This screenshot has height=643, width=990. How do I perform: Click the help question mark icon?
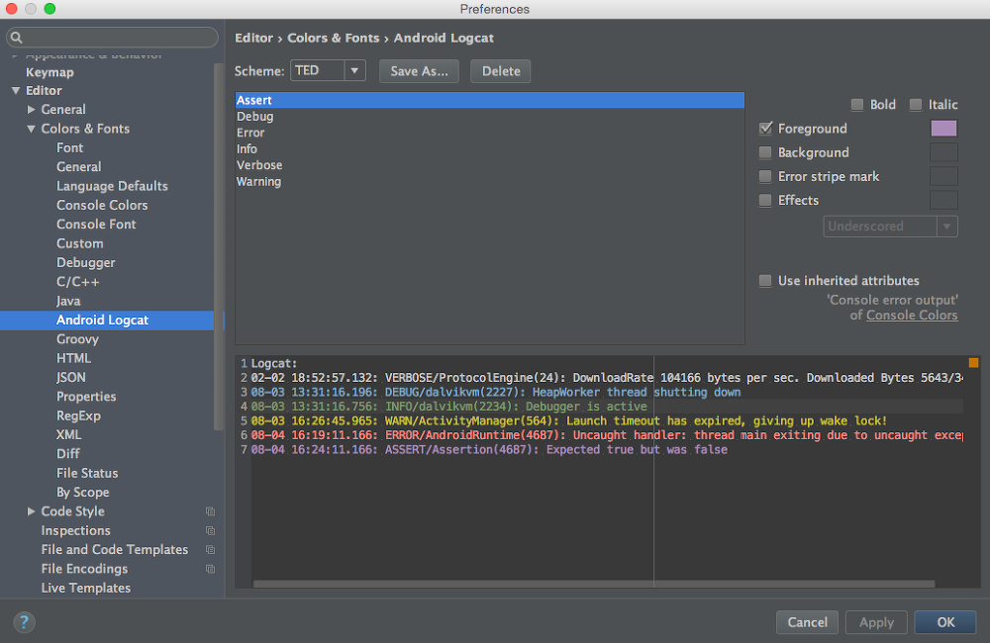(24, 622)
